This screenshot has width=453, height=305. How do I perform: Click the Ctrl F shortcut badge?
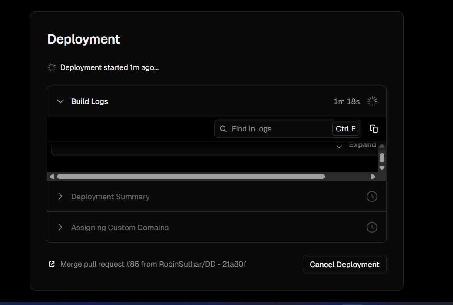[x=346, y=129]
